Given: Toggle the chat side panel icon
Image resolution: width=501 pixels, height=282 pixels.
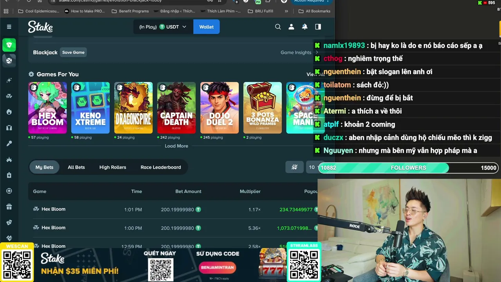Looking at the screenshot, I should tap(318, 27).
